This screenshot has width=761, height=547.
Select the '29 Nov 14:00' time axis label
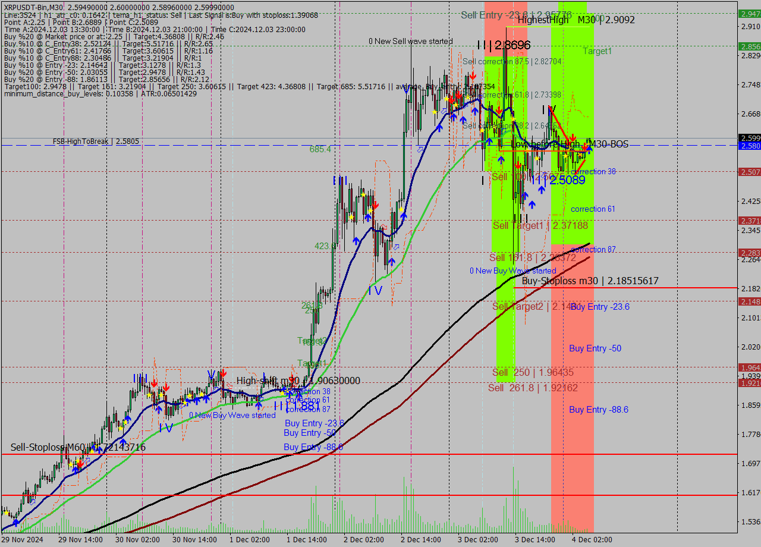tap(81, 540)
